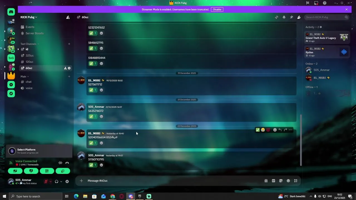This screenshot has width=356, height=200.
Task: Toggle headphones deafen
Action: coord(57,182)
